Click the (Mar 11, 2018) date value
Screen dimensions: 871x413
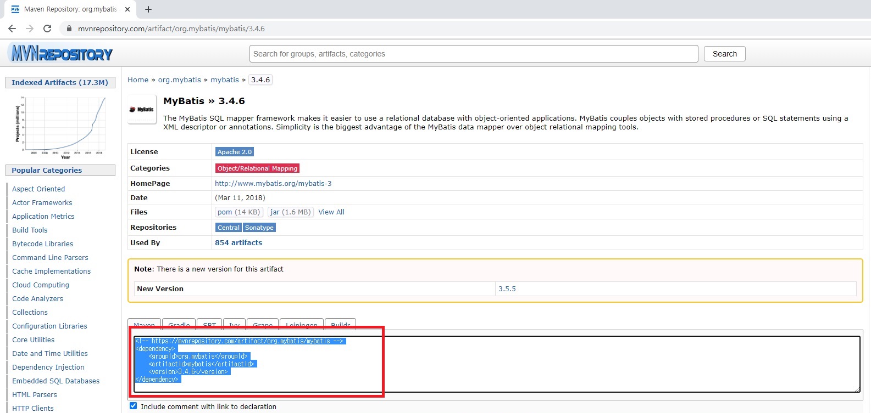click(240, 198)
